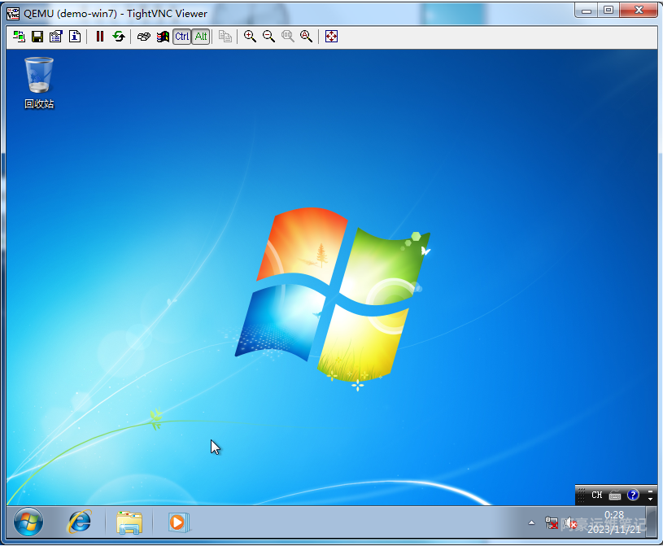Pause the remote screen with the red bars
Screen dimensions: 663x546
(x=100, y=37)
